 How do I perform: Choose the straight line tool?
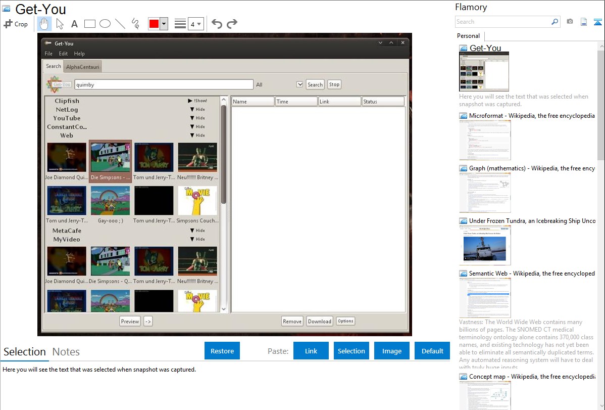click(x=120, y=24)
